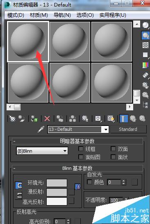Open the 环境光 ambient color swatch
Viewport: 150px width, 224px height.
pos(57,183)
